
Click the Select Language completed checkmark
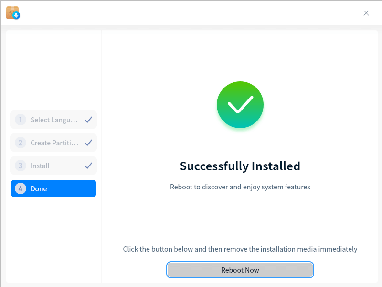click(88, 120)
